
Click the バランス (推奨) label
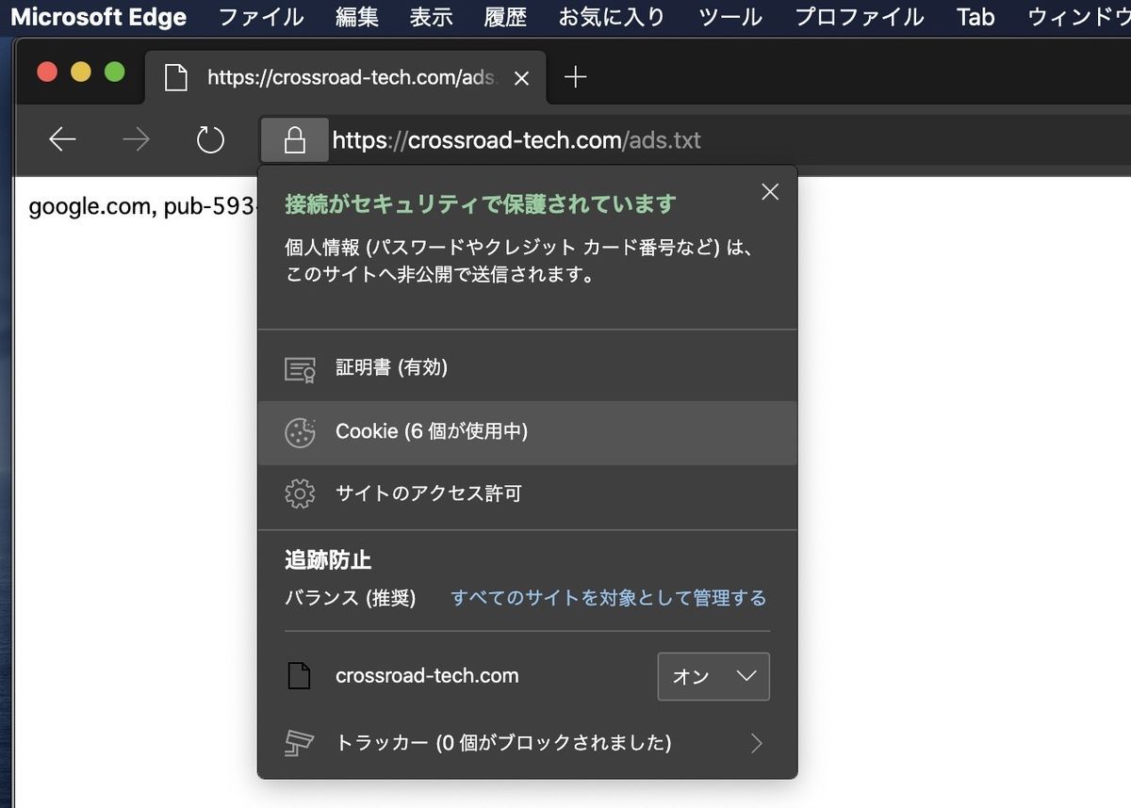[x=351, y=598]
